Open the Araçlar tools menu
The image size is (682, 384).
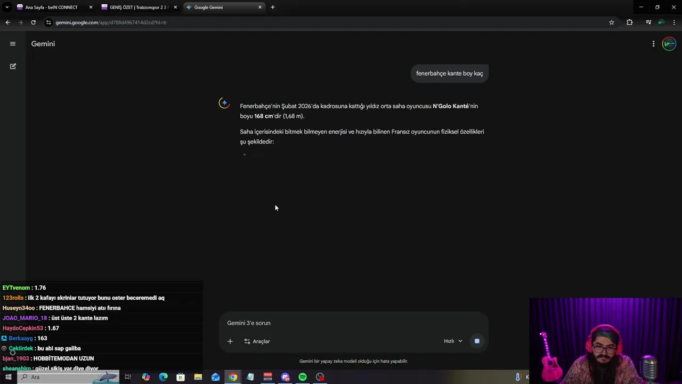257,341
